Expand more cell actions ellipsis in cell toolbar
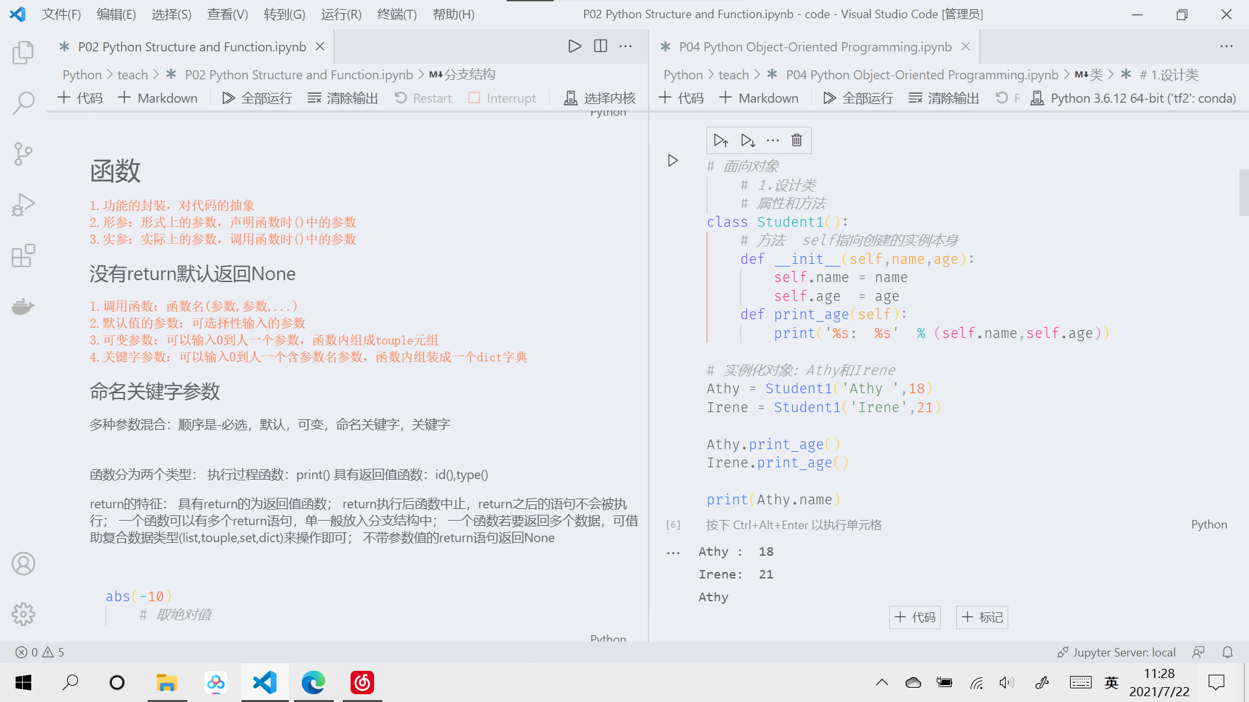The image size is (1249, 702). coord(772,140)
